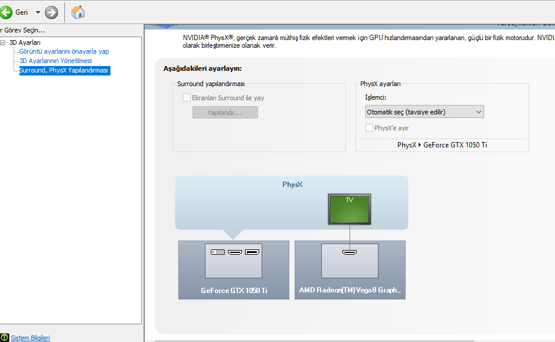This screenshot has height=342, width=555.
Task: Click the Geri back label
Action: tap(22, 12)
